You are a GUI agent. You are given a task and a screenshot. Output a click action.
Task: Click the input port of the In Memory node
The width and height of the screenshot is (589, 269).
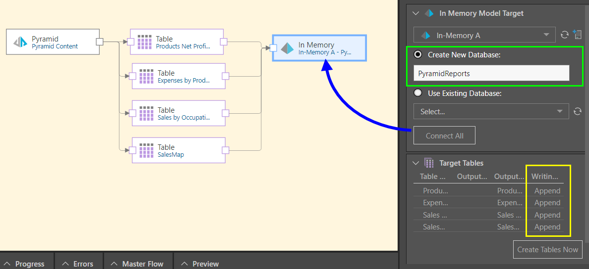273,48
